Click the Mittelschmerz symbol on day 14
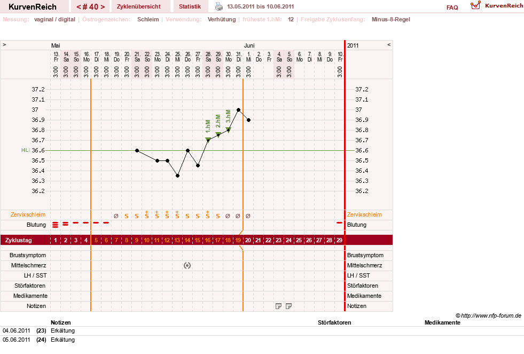The width and height of the screenshot is (524, 354). tap(187, 265)
